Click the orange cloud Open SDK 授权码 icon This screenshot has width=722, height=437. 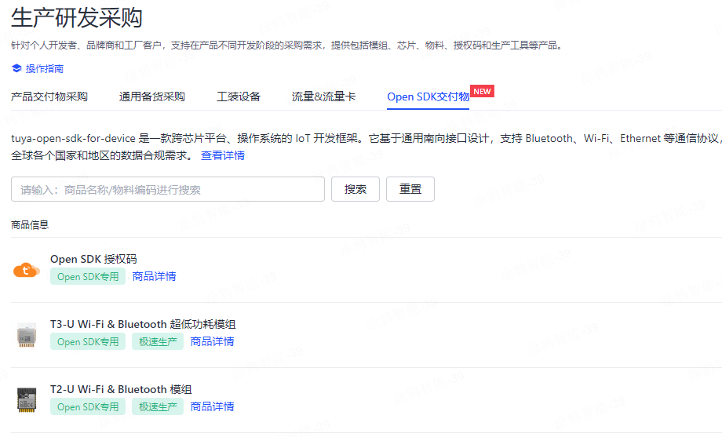pyautogui.click(x=26, y=270)
